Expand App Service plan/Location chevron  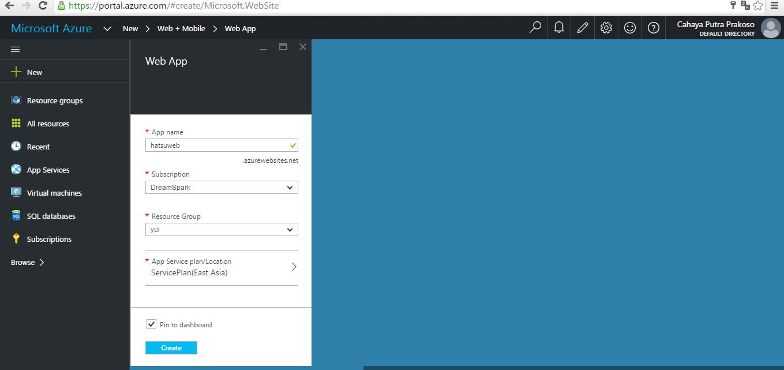pyautogui.click(x=294, y=267)
